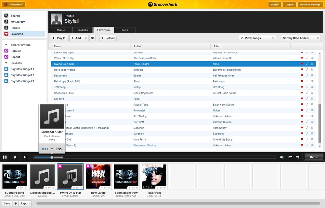Screen dimensions: 325x208
Task: Switch to the Fans tab
Action: pos(125,30)
